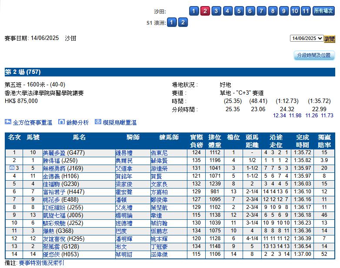The width and height of the screenshot is (340, 268).
Task: Open 餘勢分析 link
Action: click(77, 122)
